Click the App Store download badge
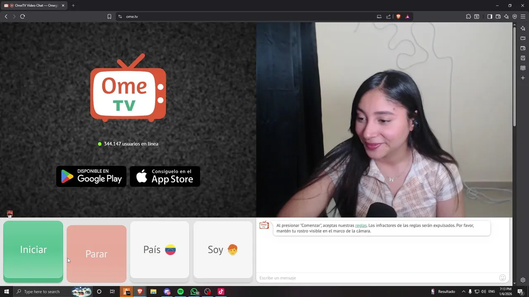 click(165, 177)
